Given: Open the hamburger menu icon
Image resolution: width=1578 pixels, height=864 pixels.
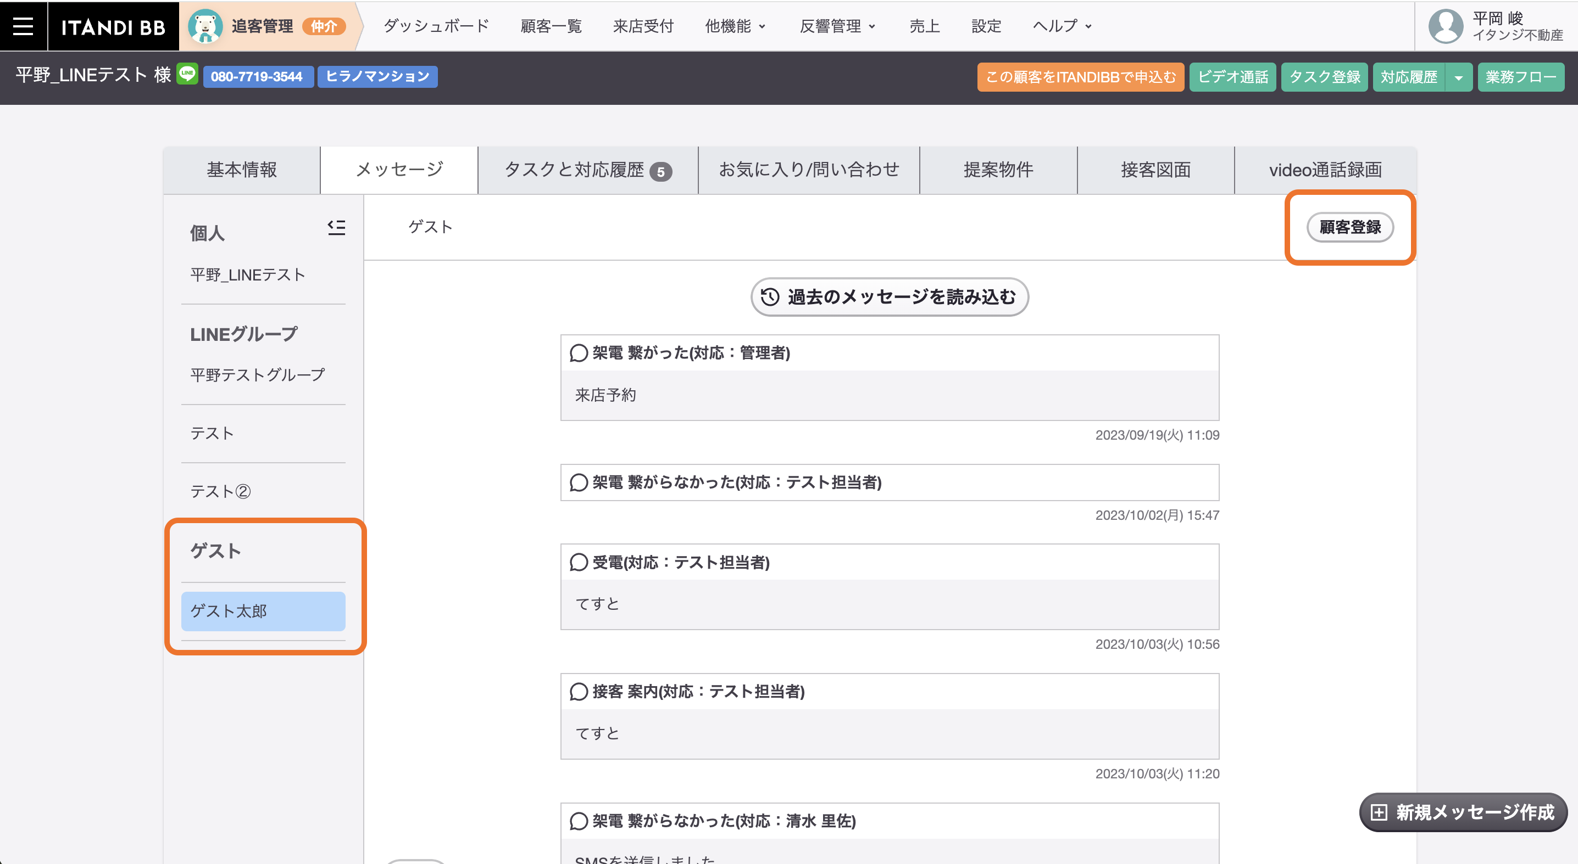Looking at the screenshot, I should click(23, 26).
